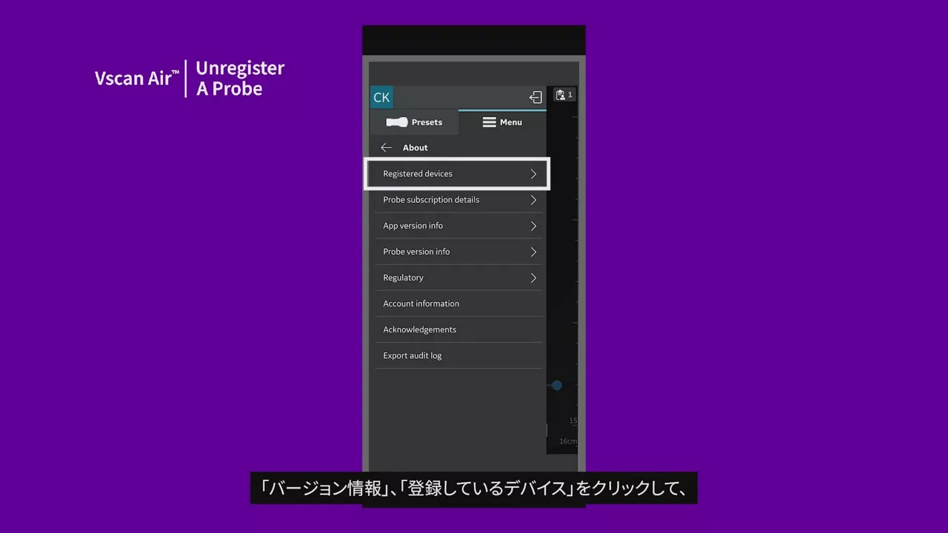Select Export audit log

pos(458,355)
